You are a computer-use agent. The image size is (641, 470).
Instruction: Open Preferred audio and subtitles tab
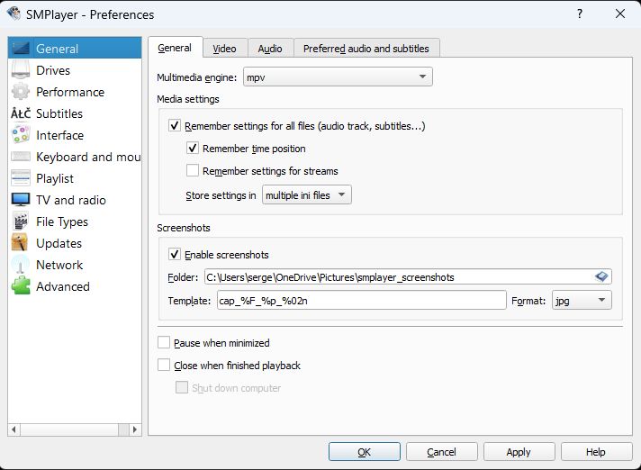point(366,49)
